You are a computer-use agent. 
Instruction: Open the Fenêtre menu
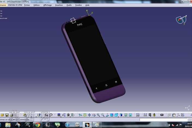[x=79, y=5]
